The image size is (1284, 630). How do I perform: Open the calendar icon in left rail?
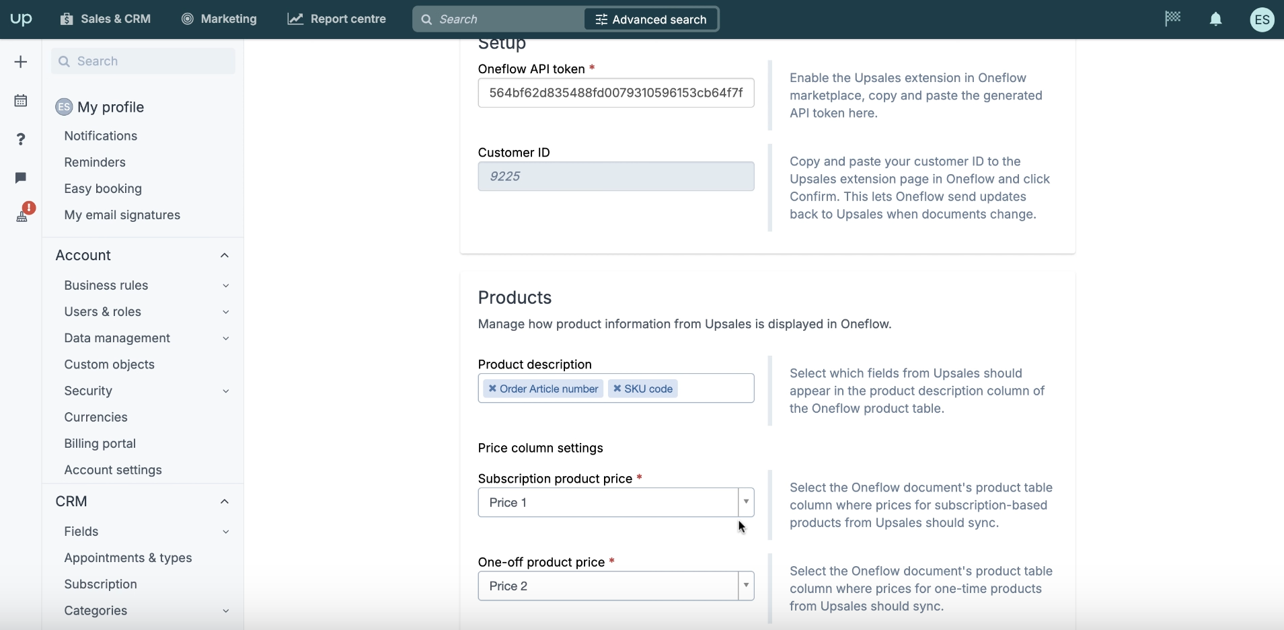pos(21,101)
